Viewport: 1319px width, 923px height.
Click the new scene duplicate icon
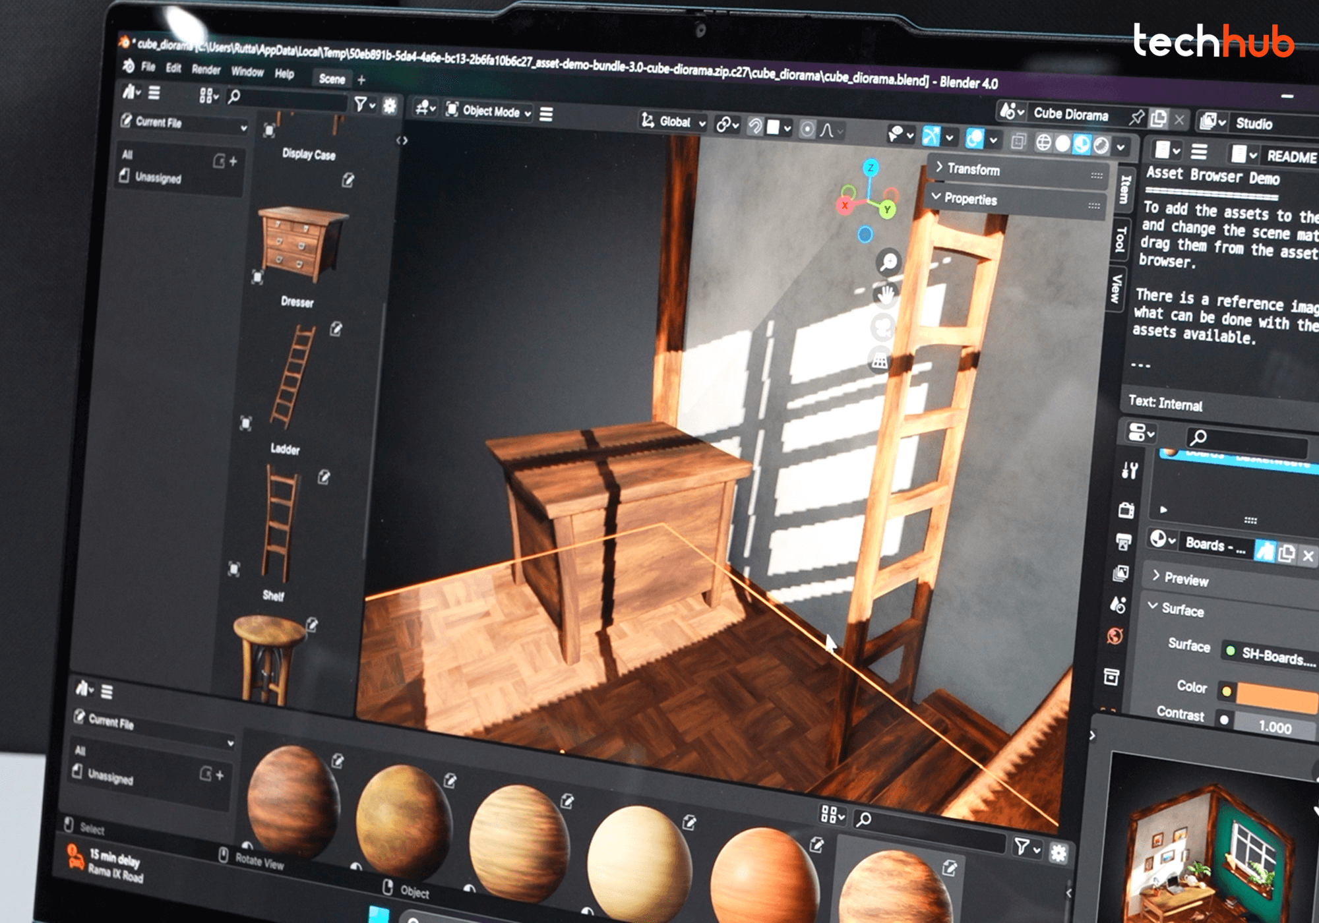coord(1158,119)
